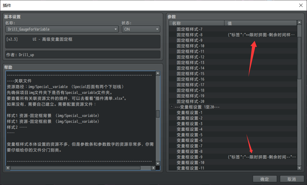This screenshot has width=307, height=185.
Task: Click help text scroll up arrow
Action: 158,73
